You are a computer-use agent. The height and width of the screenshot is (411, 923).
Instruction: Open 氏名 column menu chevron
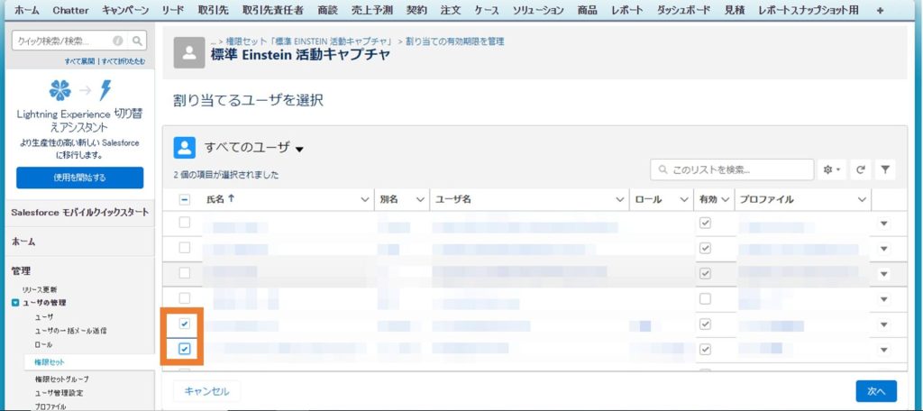pyautogui.click(x=364, y=199)
